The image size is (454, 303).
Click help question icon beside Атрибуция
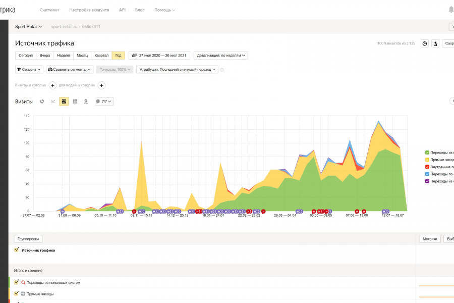pos(222,70)
